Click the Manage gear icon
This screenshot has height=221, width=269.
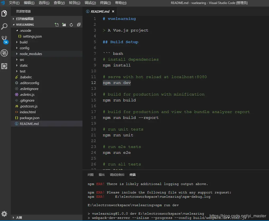pos(4,214)
